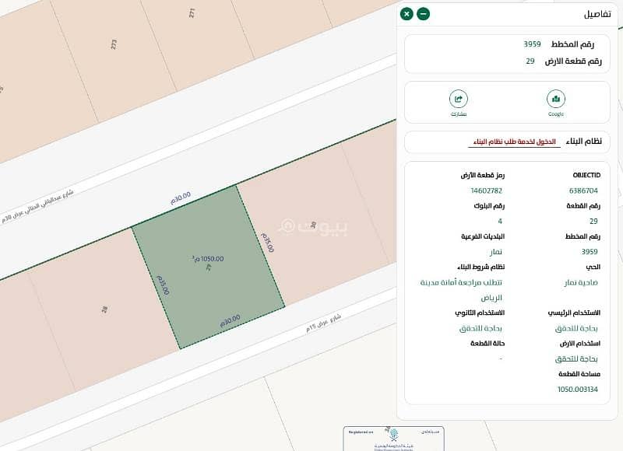The width and height of the screenshot is (623, 451).
Task: Open parcel location in Google Maps
Action: [x=555, y=100]
